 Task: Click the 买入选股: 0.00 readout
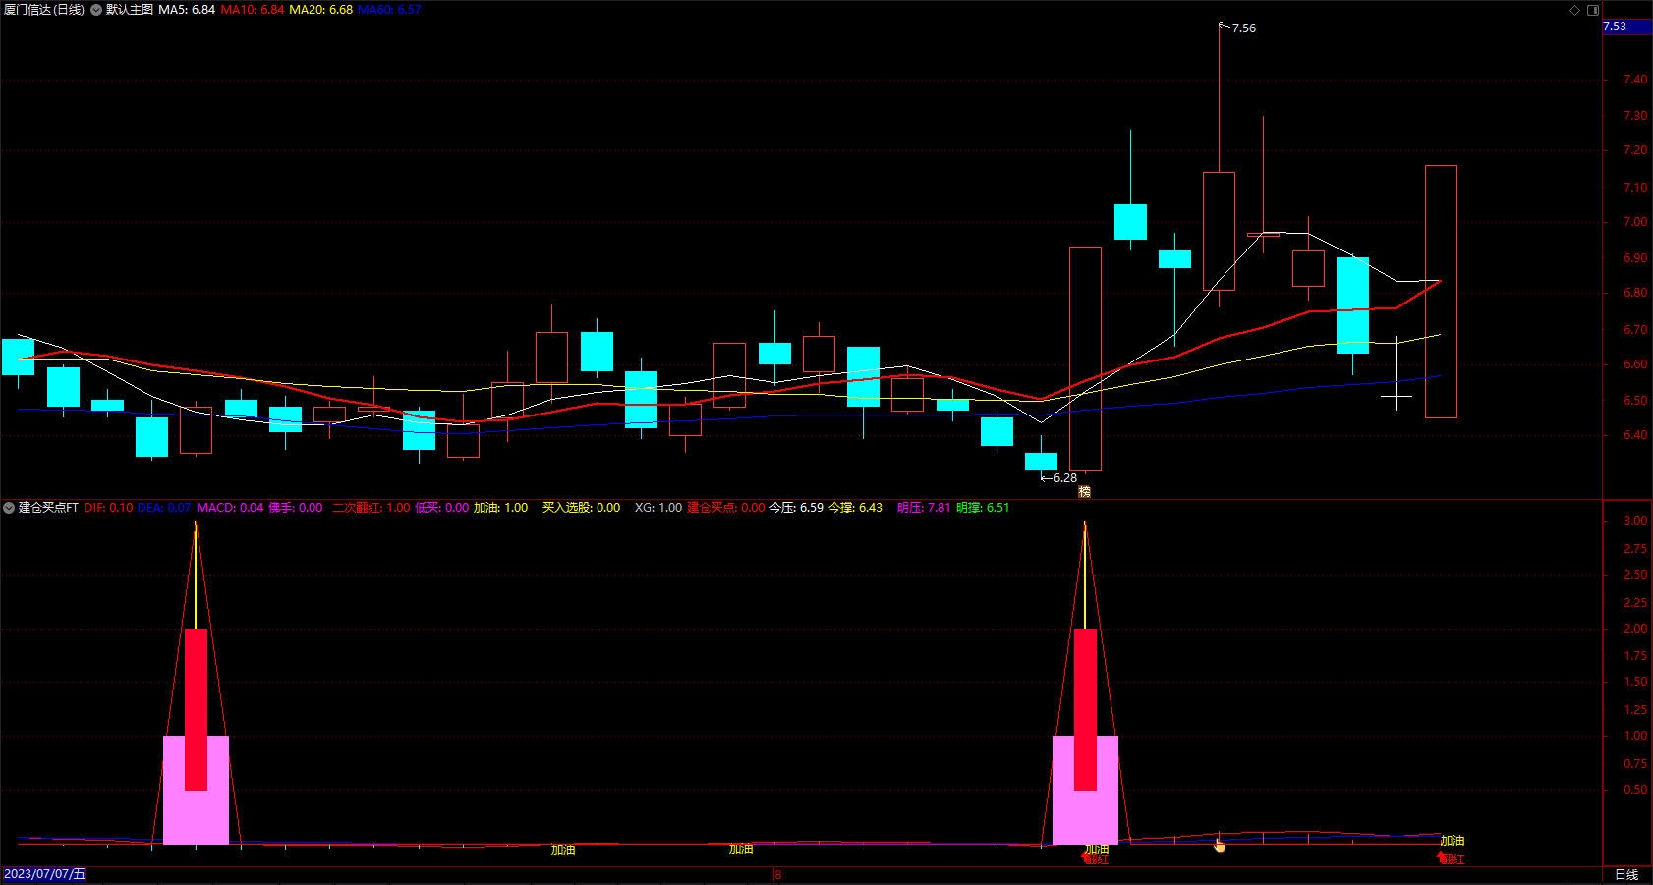pos(581,508)
